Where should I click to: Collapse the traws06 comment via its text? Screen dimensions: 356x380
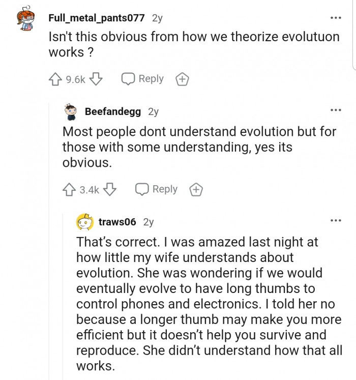tap(203, 304)
